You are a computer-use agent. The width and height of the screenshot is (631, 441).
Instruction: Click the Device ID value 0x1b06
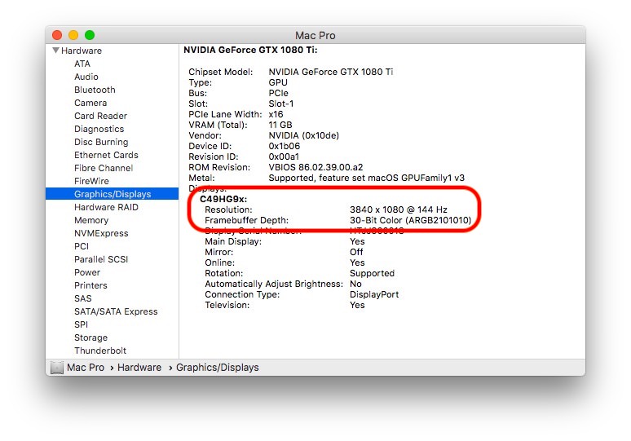pos(284,146)
